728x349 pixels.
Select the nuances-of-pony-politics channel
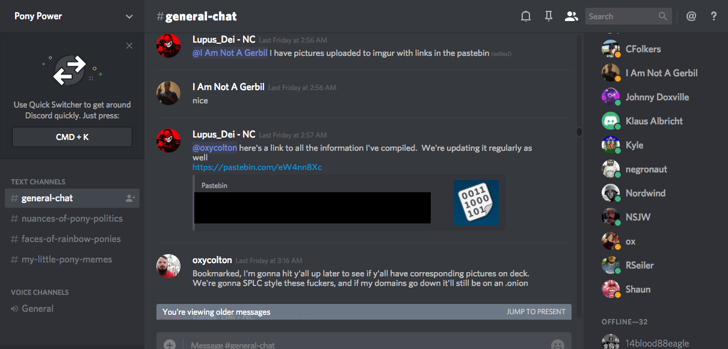(x=72, y=219)
